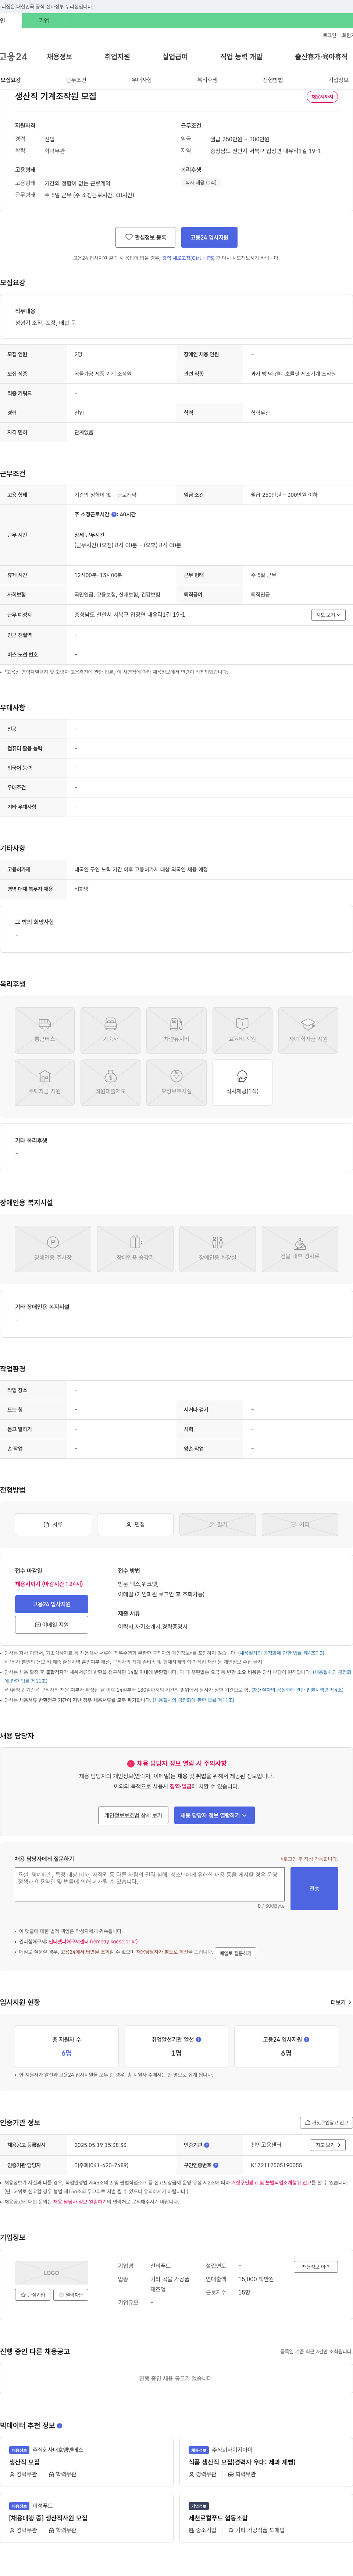The width and height of the screenshot is (353, 2576).
Task: Open recommended job 생산직 모집
Action: 25,2461
